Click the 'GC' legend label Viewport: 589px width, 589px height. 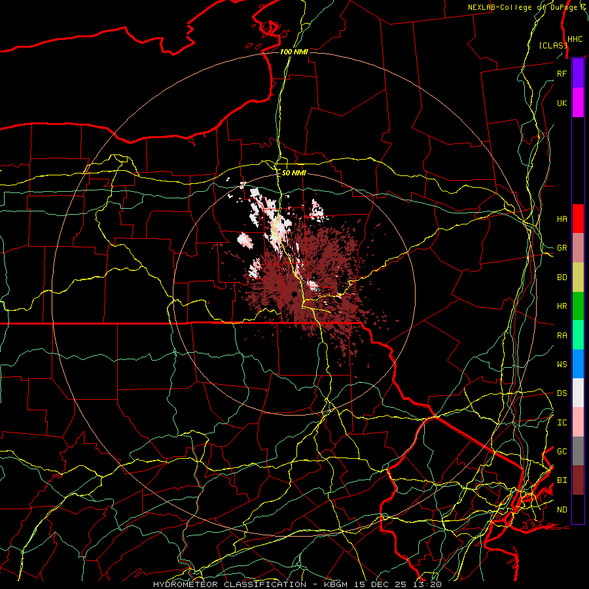point(562,452)
